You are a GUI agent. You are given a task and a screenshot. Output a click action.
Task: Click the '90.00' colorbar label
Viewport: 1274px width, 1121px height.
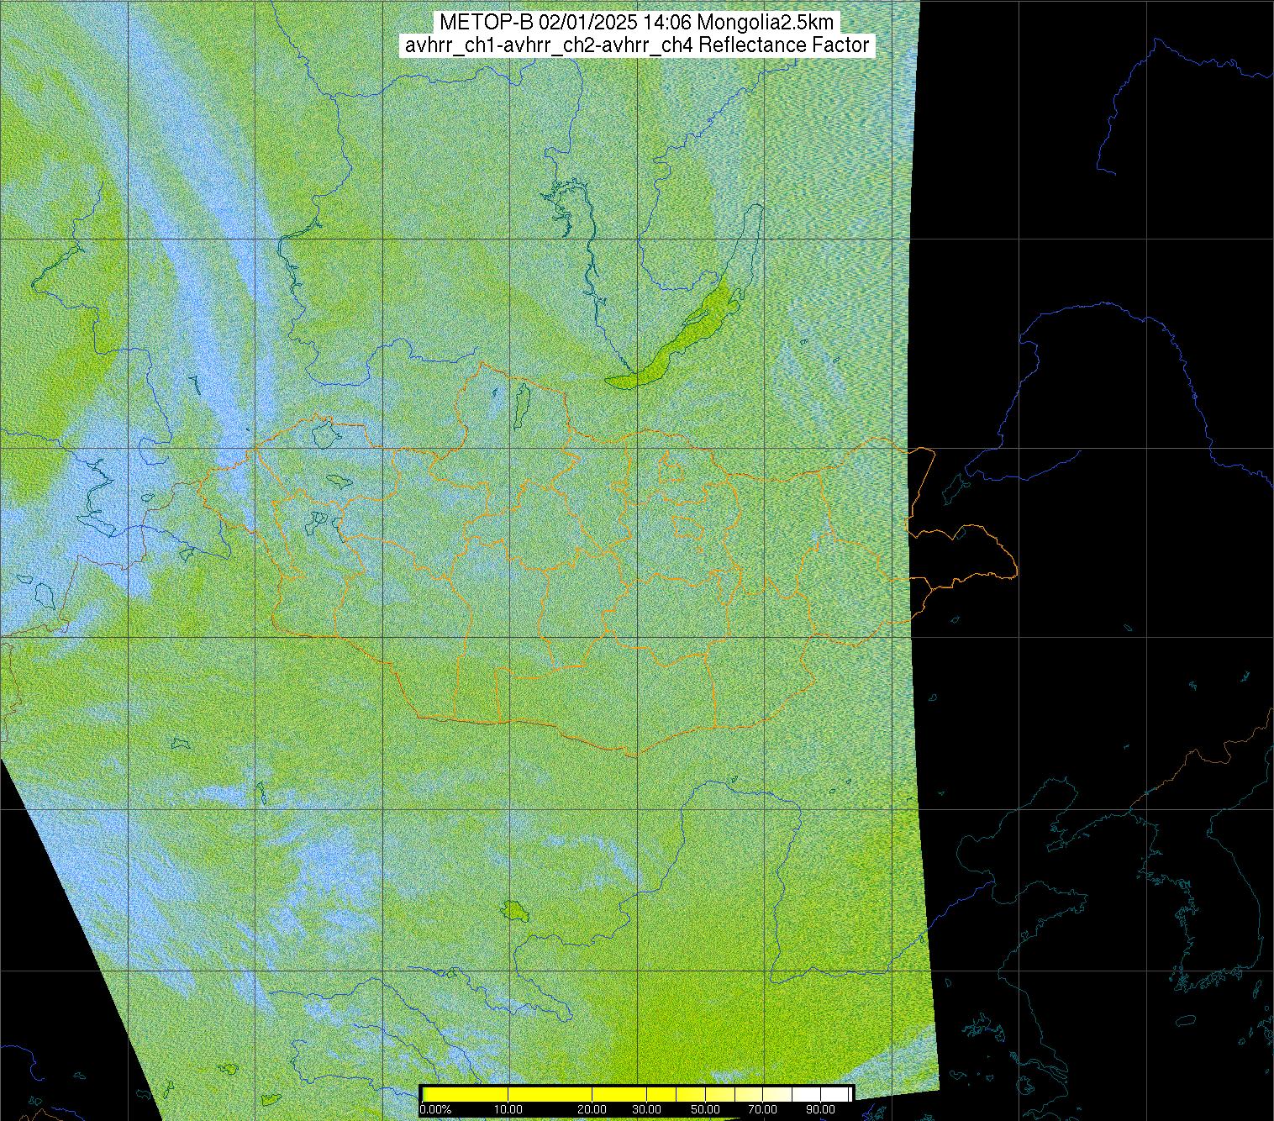(819, 1110)
